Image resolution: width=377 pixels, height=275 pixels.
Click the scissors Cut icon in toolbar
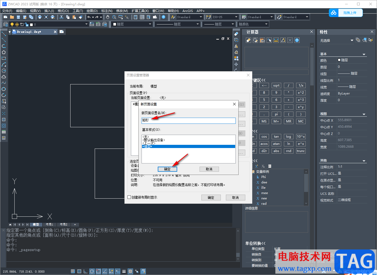click(61, 17)
